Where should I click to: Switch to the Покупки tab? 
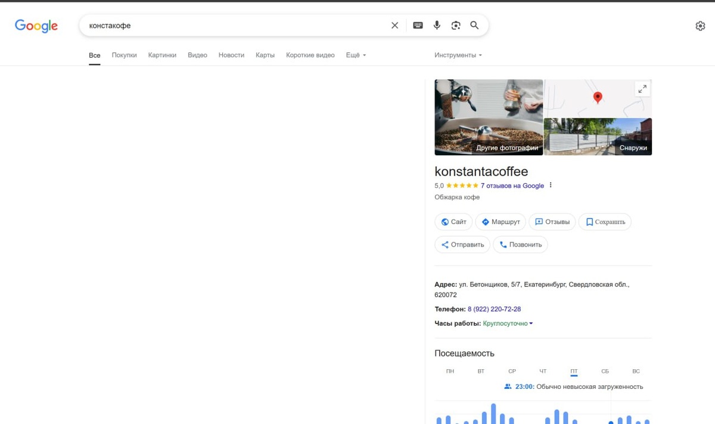click(x=124, y=55)
